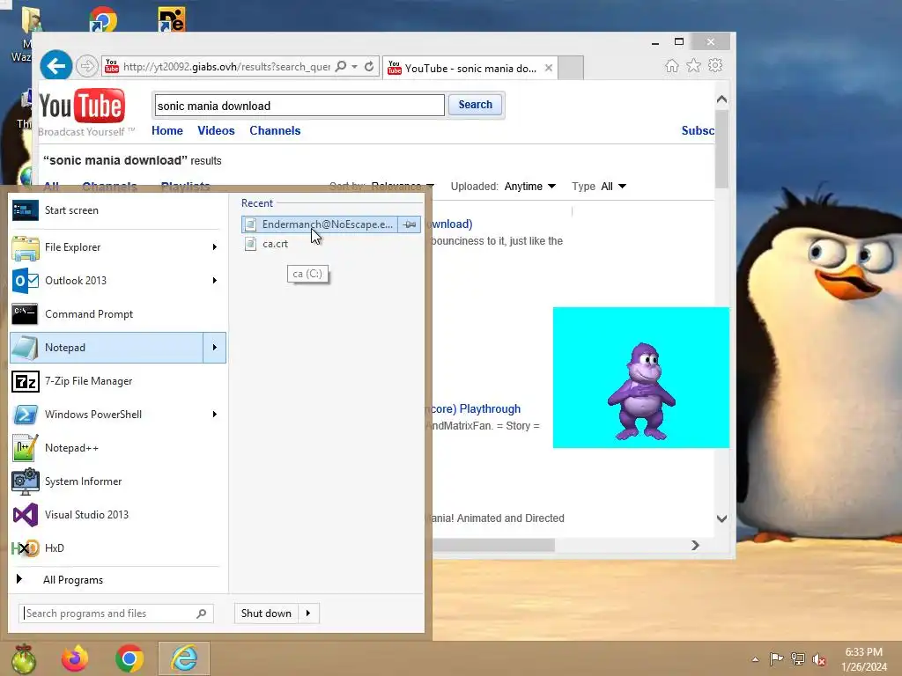The height and width of the screenshot is (676, 902).
Task: Launch Notepad from the Start menu
Action: pyautogui.click(x=107, y=347)
